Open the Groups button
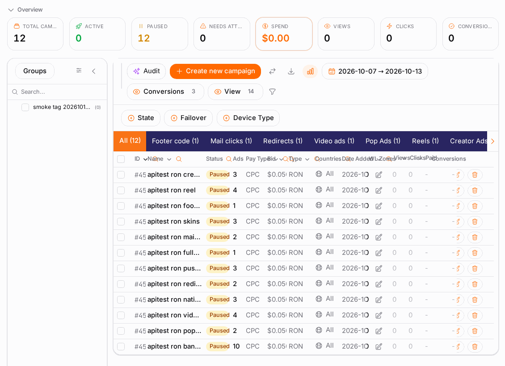The height and width of the screenshot is (366, 505). pyautogui.click(x=35, y=71)
